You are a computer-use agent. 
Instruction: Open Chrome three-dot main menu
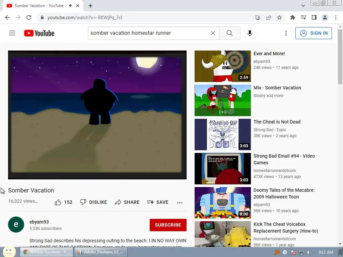click(336, 17)
